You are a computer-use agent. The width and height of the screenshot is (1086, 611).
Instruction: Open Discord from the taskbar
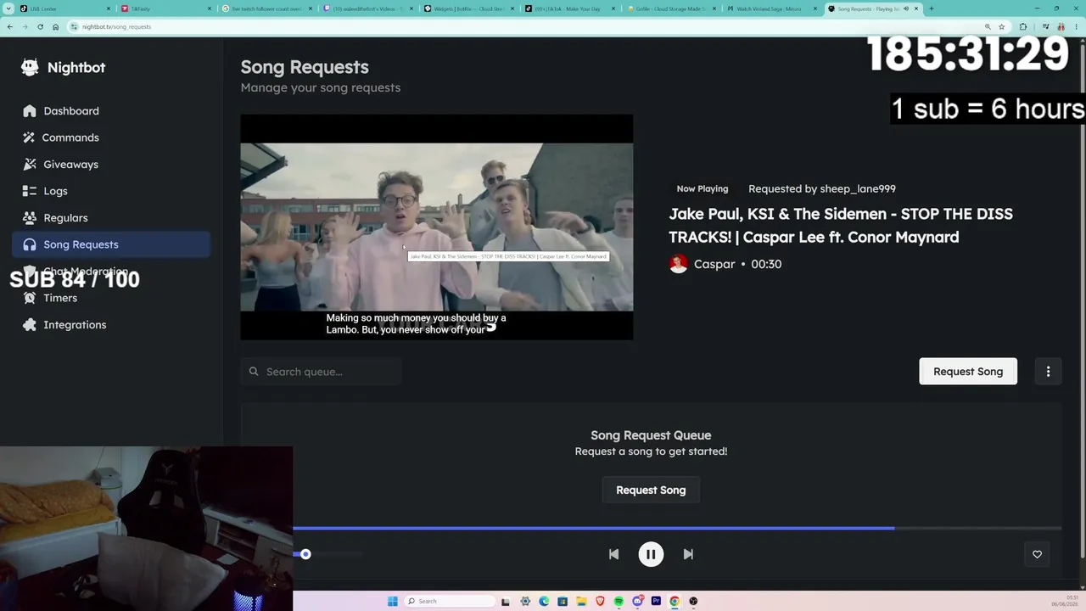(x=637, y=601)
